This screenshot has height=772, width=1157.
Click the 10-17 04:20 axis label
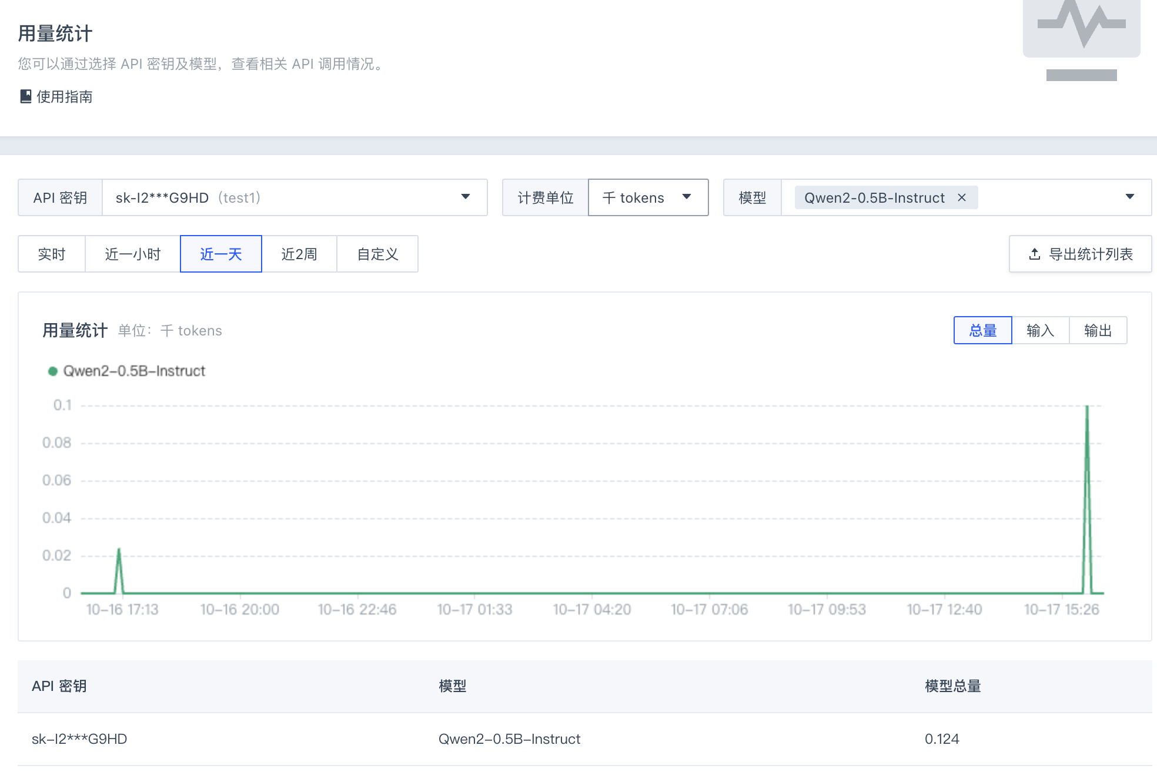(592, 609)
